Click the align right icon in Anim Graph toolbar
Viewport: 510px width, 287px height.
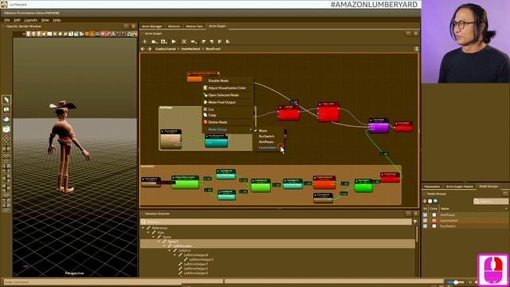point(212,41)
